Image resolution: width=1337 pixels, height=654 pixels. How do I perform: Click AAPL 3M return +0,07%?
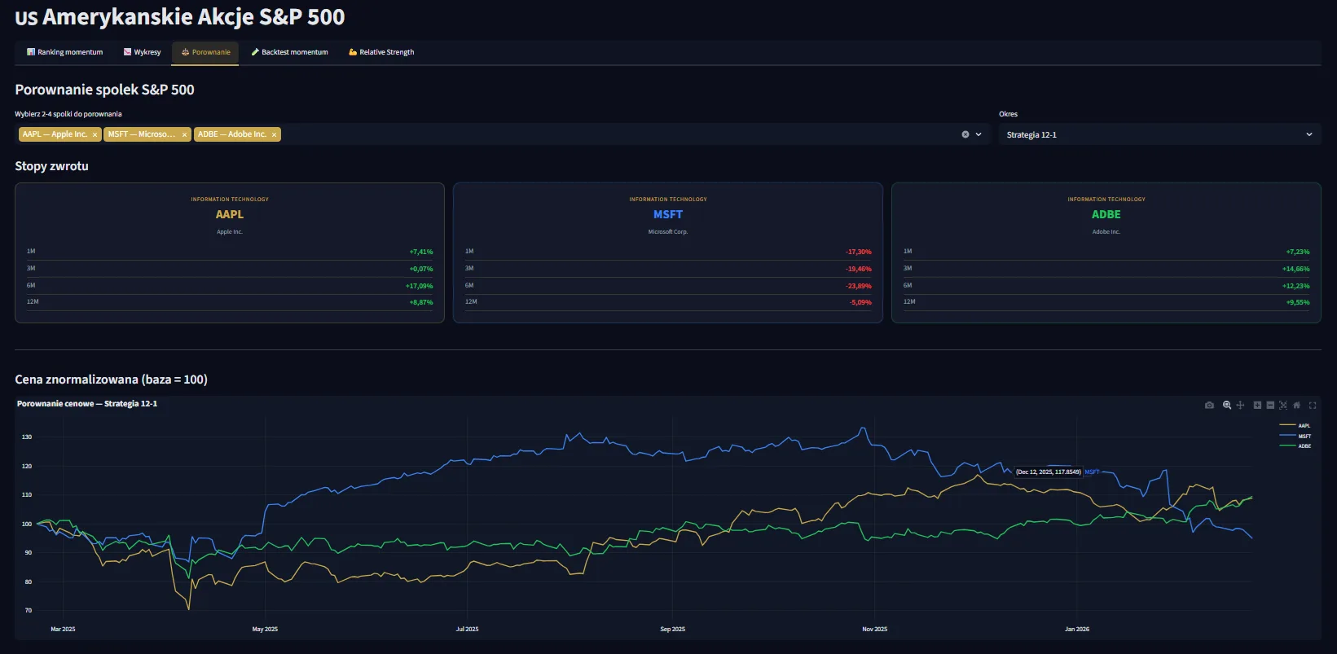point(421,269)
